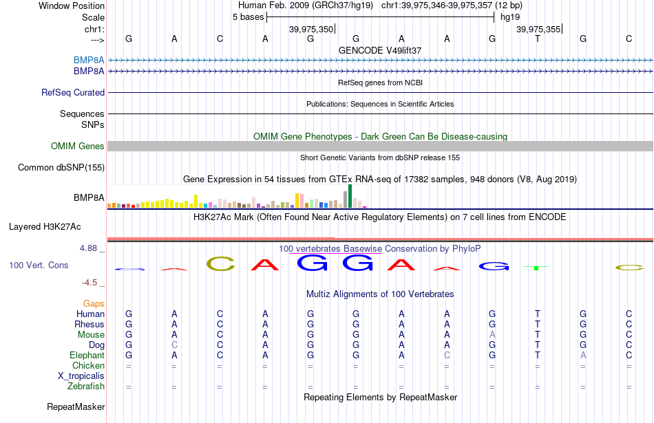The width and height of the screenshot is (654, 423).
Task: Click the BMP8A label beside GTEx expression bars
Action: (x=89, y=197)
